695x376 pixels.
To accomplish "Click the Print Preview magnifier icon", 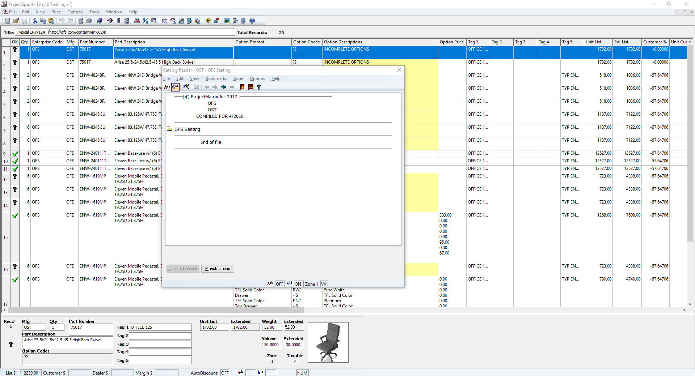I will (81, 21).
